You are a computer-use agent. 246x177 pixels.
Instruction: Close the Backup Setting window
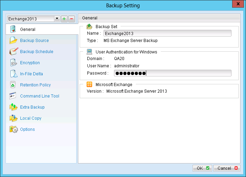tap(238, 5)
